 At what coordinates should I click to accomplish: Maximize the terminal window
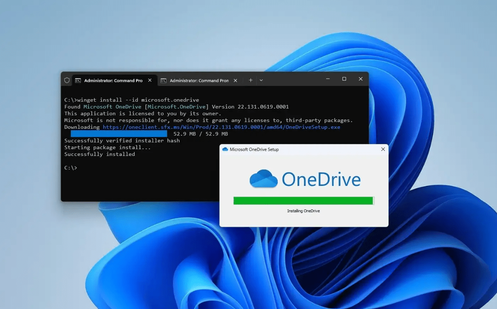[344, 79]
